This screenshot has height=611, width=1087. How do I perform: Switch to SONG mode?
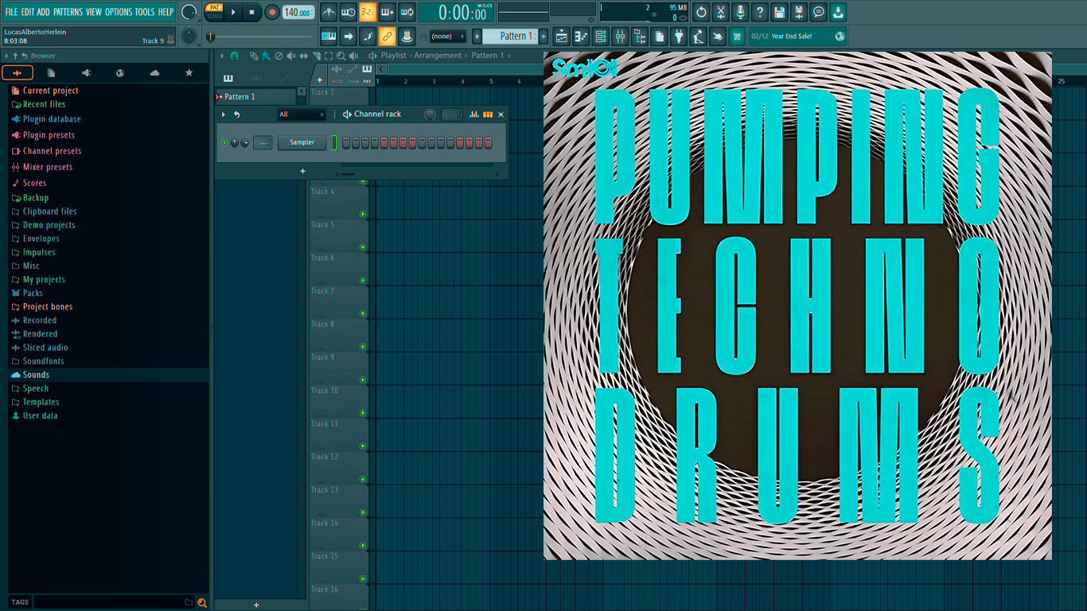[x=214, y=16]
